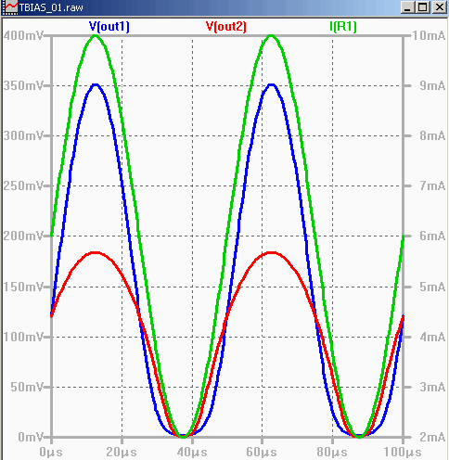Click the 0mV left axis label
Screen dimensions: 449x460
pyautogui.click(x=31, y=437)
